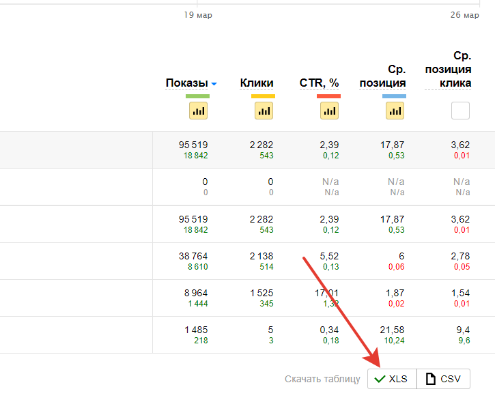The height and width of the screenshot is (400, 495).
Task: Sort by the Ср. позиция header
Action: point(383,76)
